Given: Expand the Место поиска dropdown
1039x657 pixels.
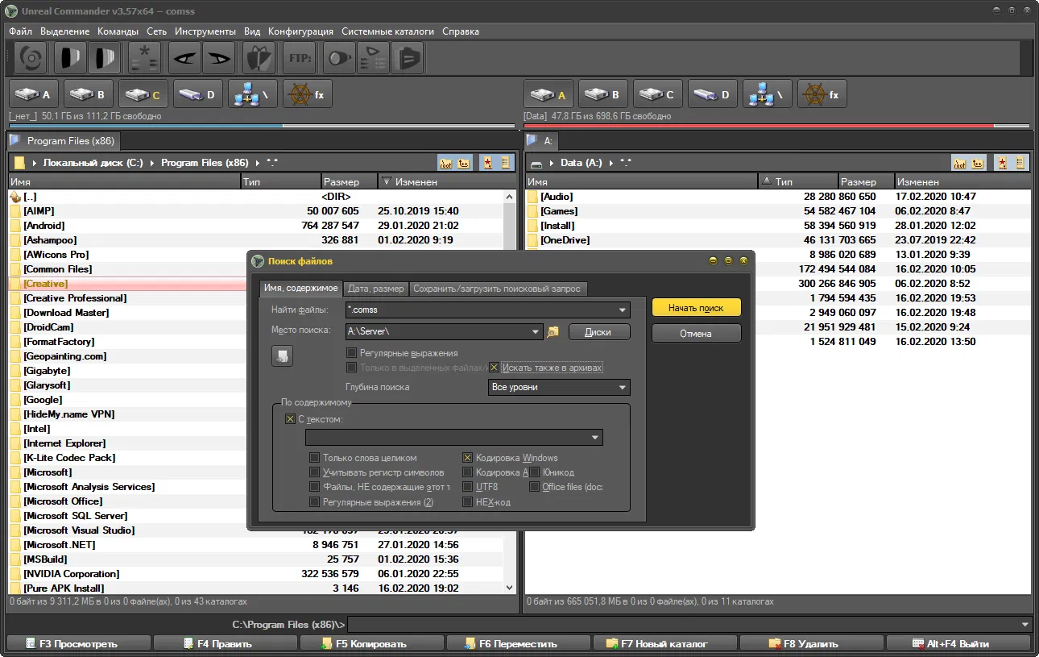Looking at the screenshot, I should point(536,331).
